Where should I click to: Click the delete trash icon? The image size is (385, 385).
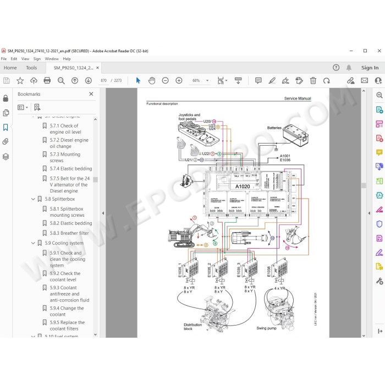pos(313,80)
